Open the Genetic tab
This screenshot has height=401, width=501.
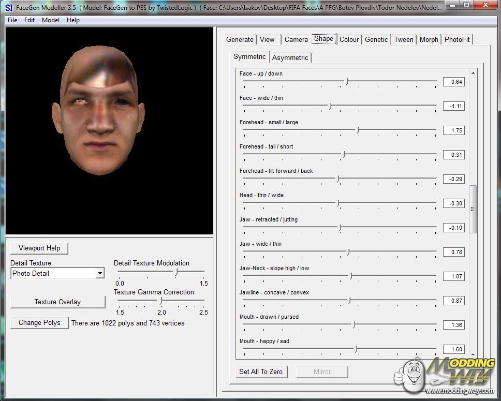pyautogui.click(x=376, y=39)
